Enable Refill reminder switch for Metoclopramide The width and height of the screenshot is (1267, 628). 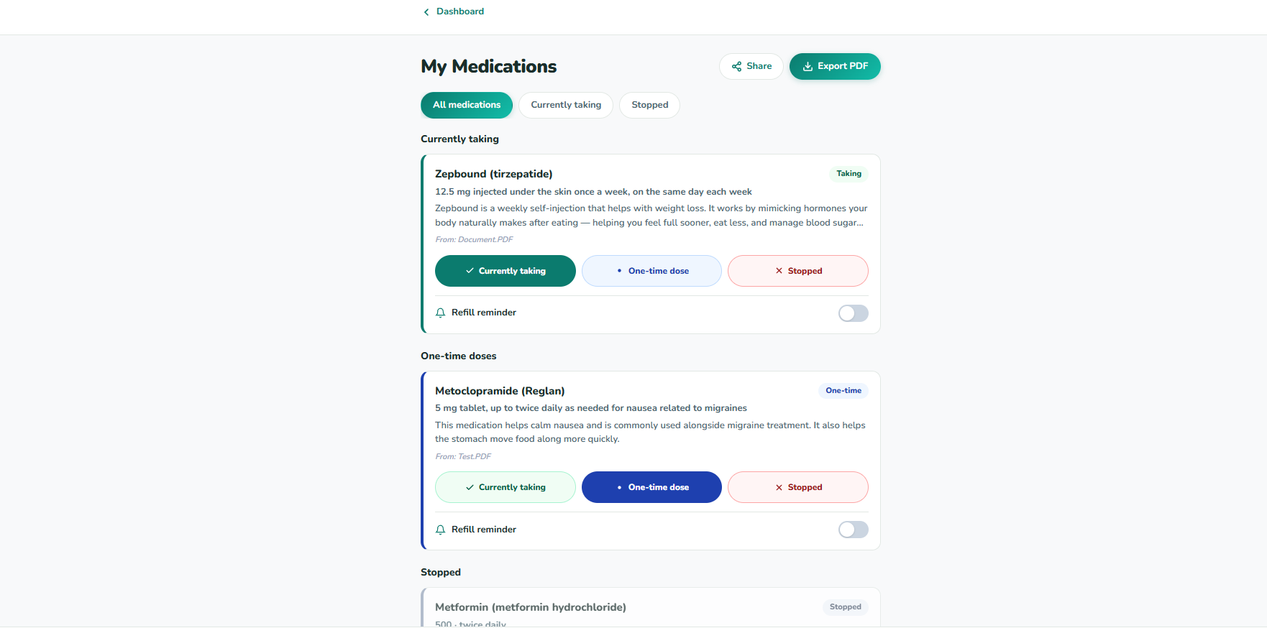853,530
